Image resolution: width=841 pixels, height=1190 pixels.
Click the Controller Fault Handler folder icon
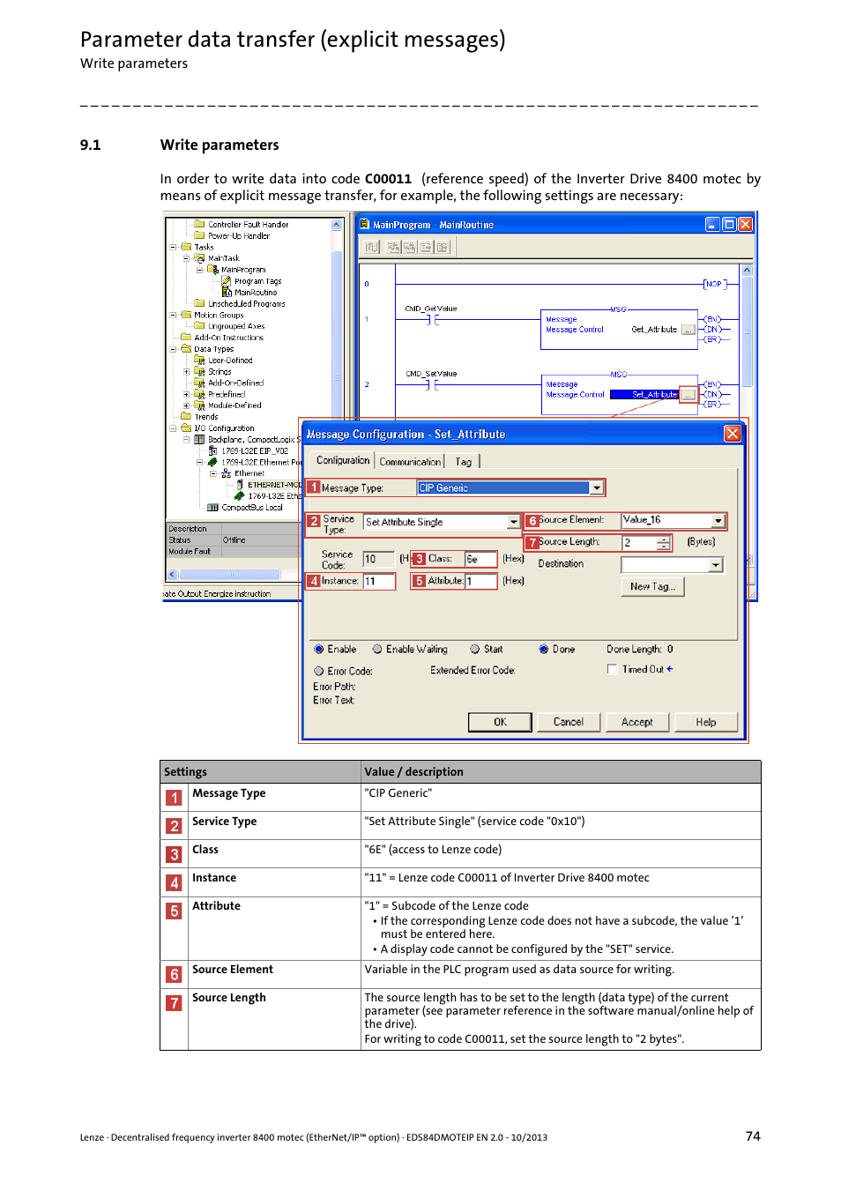[199, 224]
